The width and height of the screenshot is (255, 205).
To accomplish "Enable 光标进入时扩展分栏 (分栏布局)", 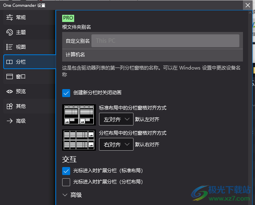I will click(66, 182).
